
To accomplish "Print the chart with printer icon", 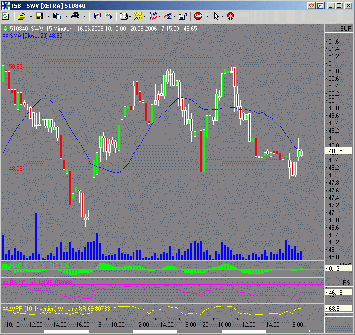I will pos(75,16).
